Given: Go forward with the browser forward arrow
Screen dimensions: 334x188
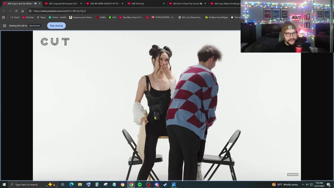Looking at the screenshot, I should pyautogui.click(x=10, y=11).
